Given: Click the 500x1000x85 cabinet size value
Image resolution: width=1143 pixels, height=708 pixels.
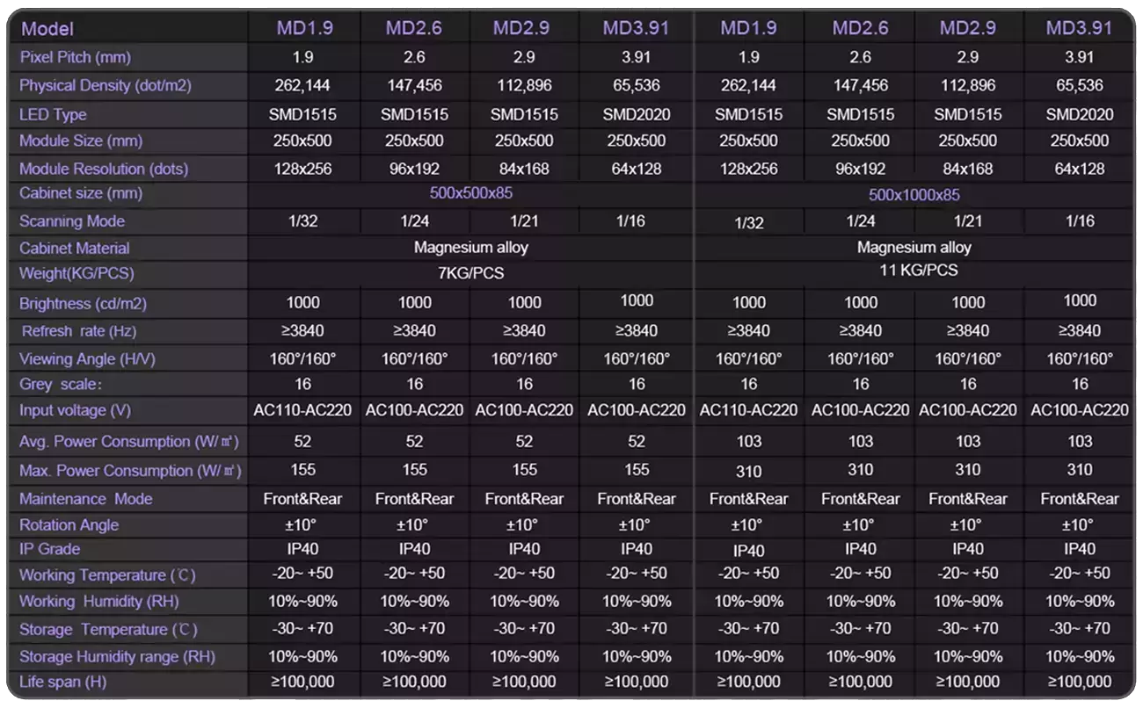Looking at the screenshot, I should tap(914, 194).
